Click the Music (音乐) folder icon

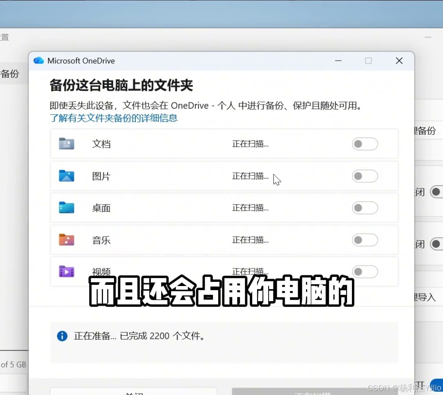click(66, 240)
